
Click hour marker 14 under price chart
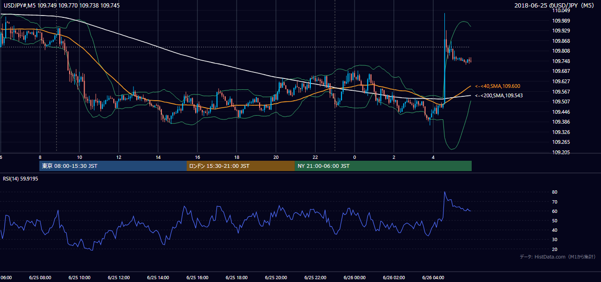[158, 157]
